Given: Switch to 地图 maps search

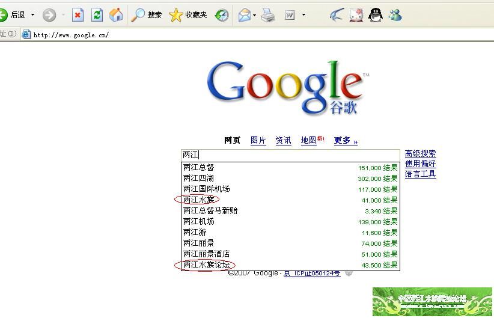Looking at the screenshot, I should 308,140.
